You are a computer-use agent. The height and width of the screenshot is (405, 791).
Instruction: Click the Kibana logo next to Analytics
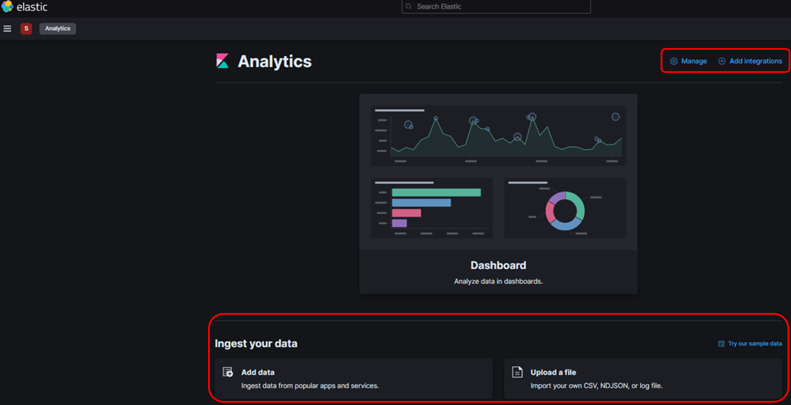pyautogui.click(x=223, y=61)
